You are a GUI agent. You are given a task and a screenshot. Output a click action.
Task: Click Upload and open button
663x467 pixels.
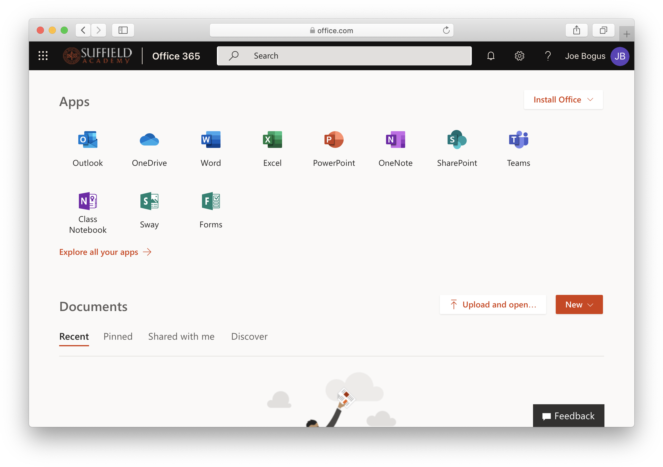tap(493, 304)
